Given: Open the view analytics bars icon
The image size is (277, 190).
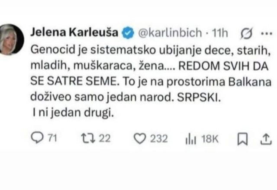Looking at the screenshot, I should click(191, 139).
